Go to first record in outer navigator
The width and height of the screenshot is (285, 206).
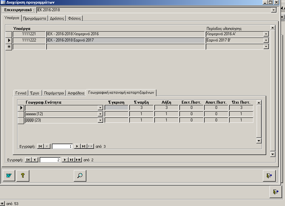pos(28,160)
